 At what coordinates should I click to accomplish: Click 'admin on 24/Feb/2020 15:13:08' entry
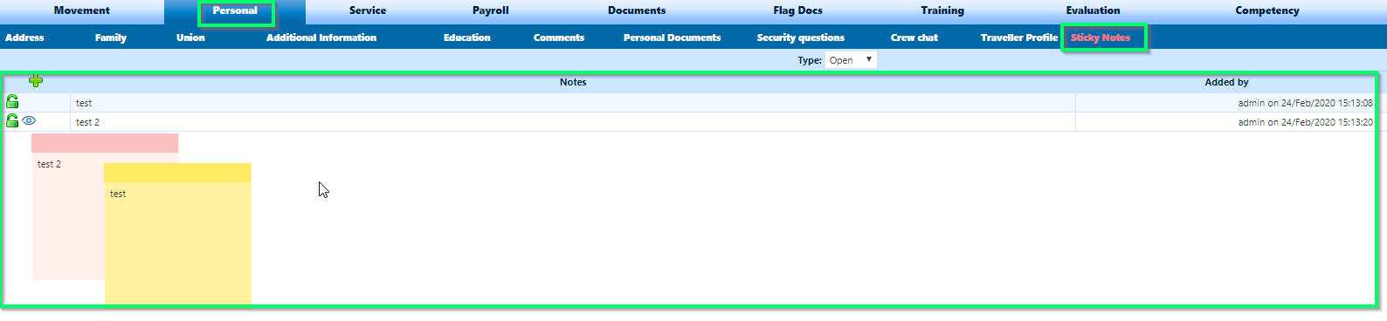coord(1305,103)
